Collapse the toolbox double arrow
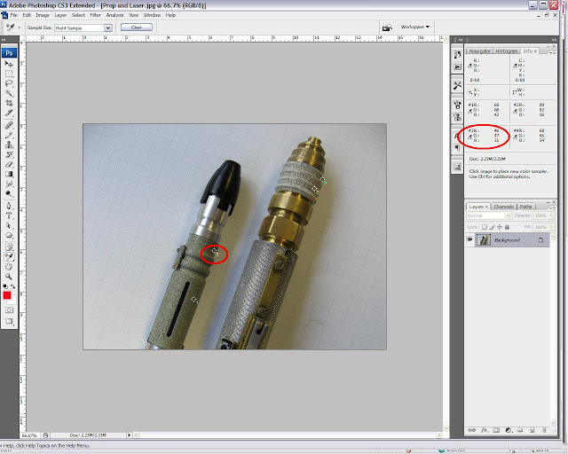The image size is (568, 454). coord(4,40)
